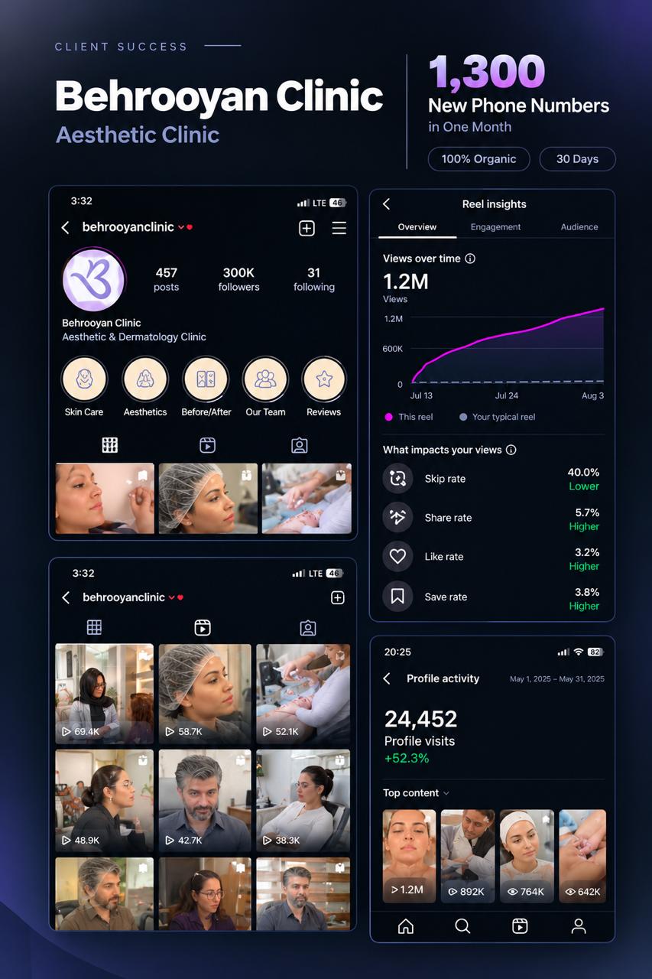Go back from the reels grid profile screen
Image resolution: width=652 pixels, height=979 pixels.
(x=66, y=598)
